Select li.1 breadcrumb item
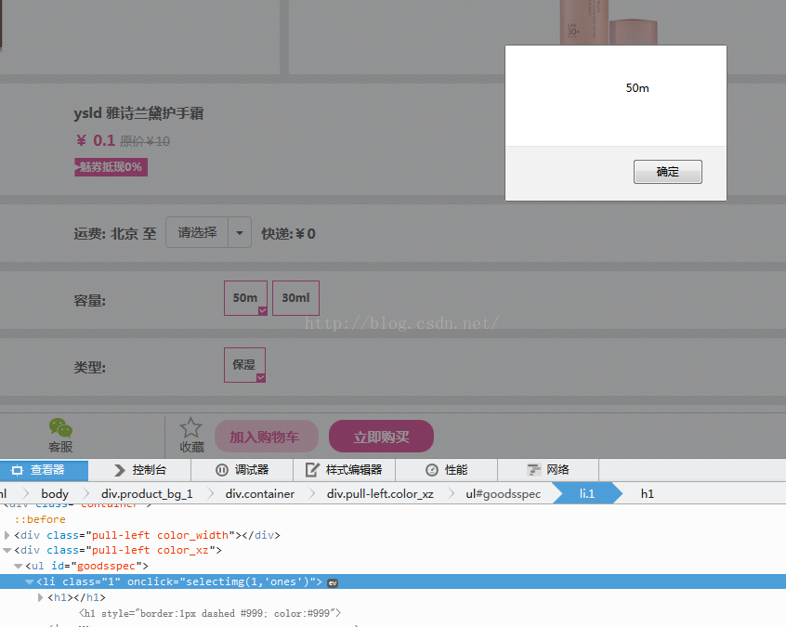Screen dimensions: 786x627 587,494
